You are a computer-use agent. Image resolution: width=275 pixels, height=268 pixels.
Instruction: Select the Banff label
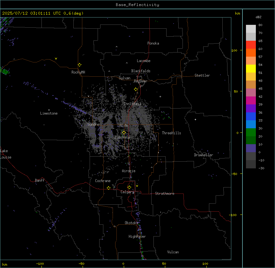click(40, 180)
